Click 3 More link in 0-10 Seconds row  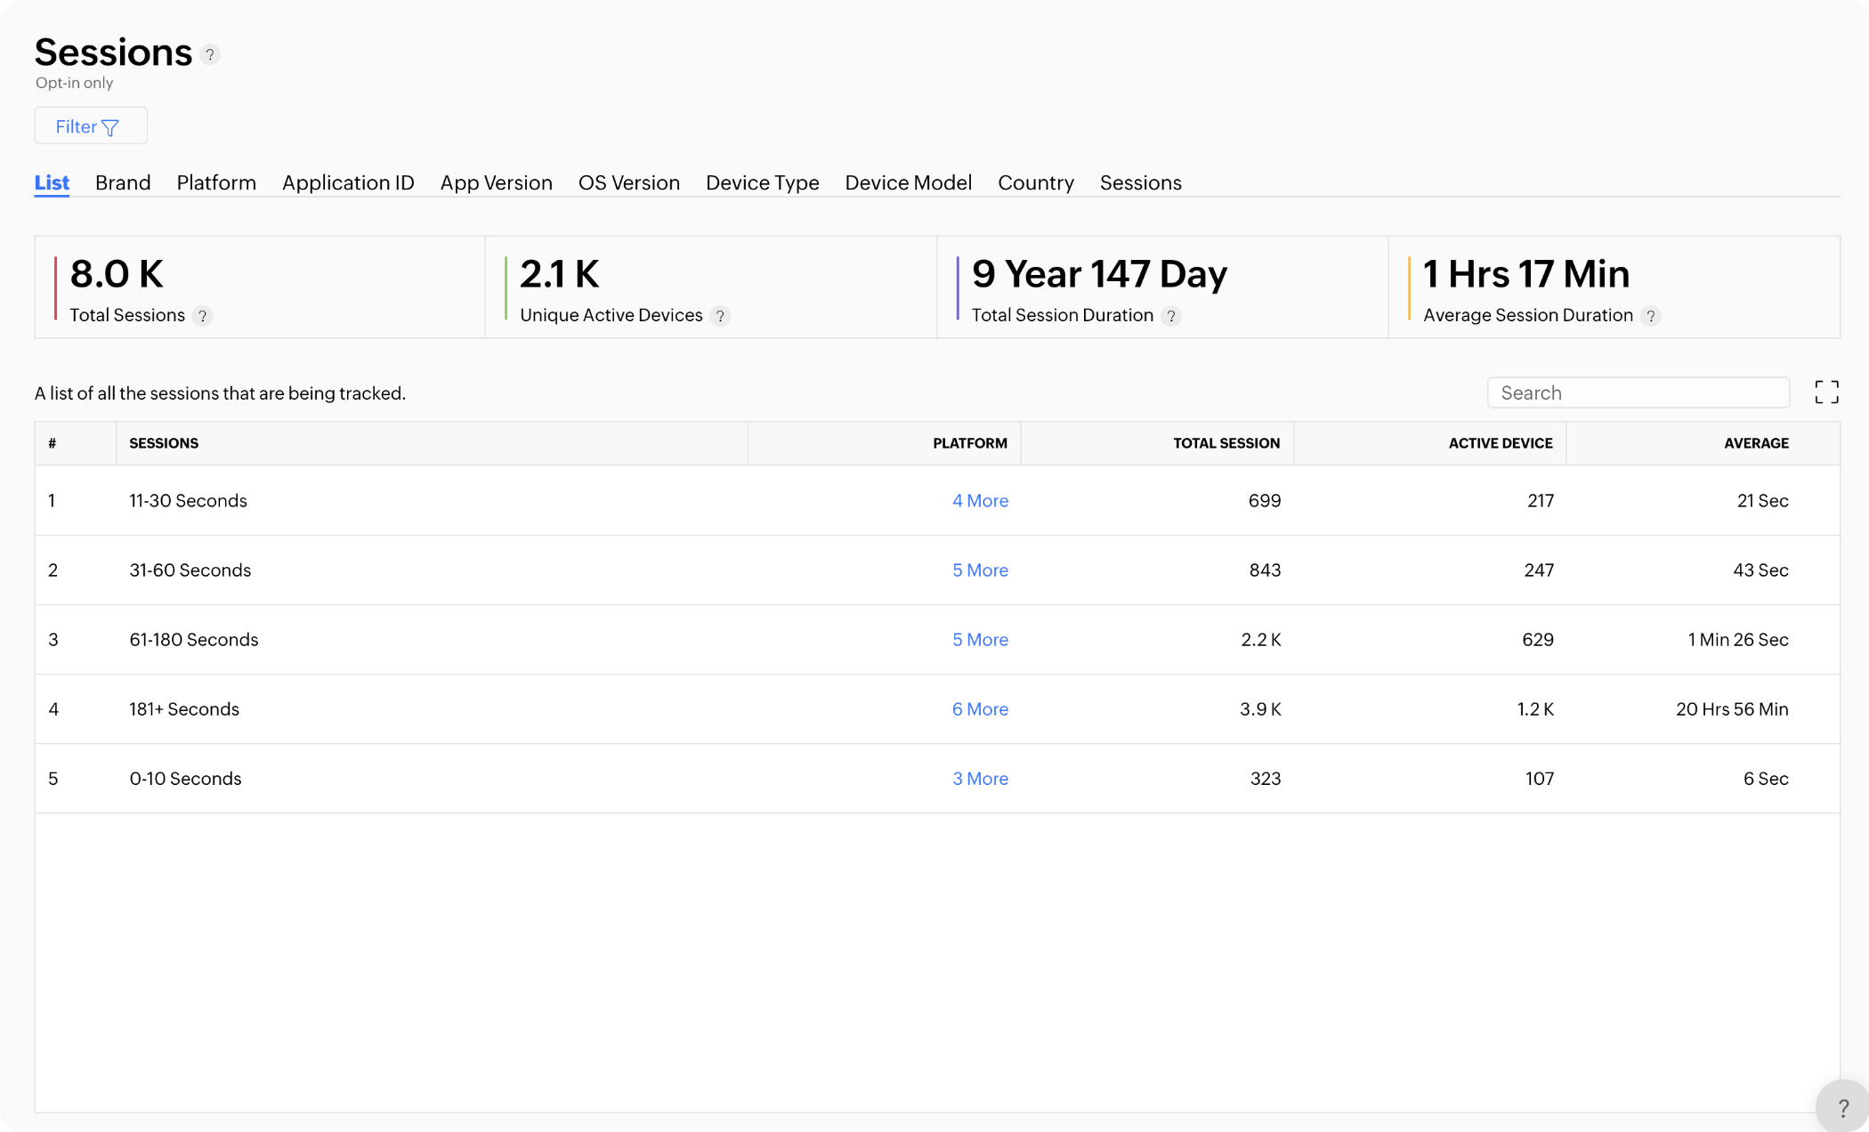(x=980, y=778)
